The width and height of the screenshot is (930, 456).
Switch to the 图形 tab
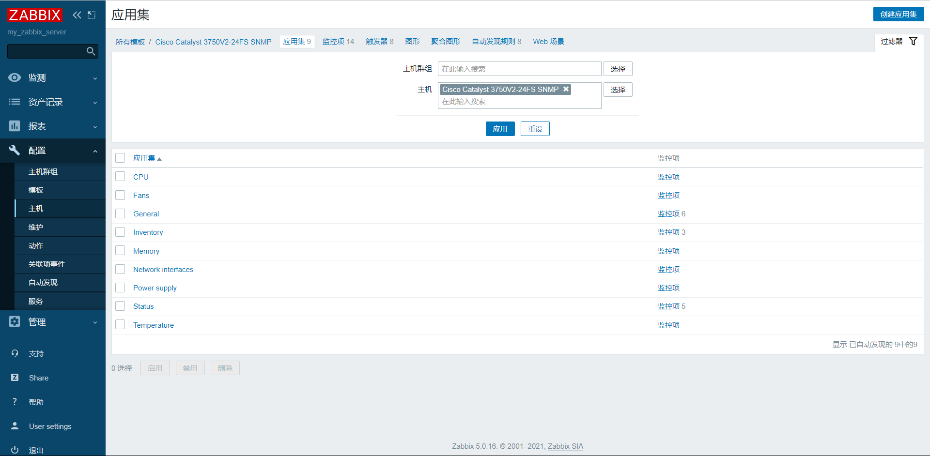pos(412,42)
